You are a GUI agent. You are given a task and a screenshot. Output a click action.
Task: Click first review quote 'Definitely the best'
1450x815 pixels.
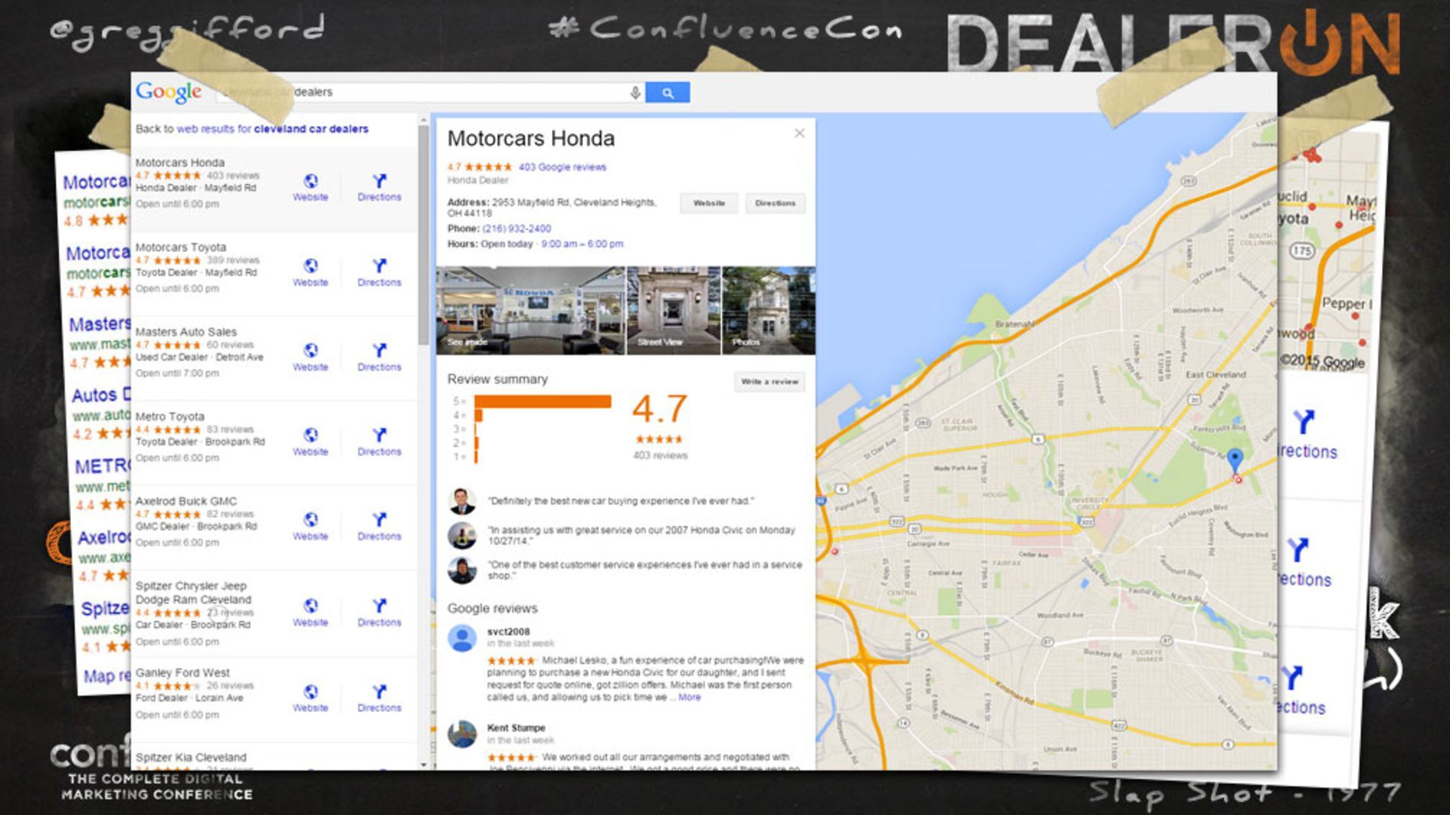click(621, 501)
